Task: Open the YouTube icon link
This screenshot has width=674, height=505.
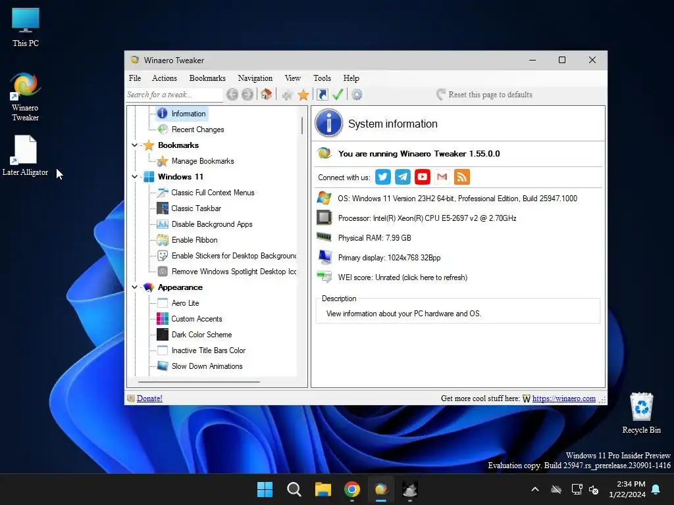Action: 423,177
